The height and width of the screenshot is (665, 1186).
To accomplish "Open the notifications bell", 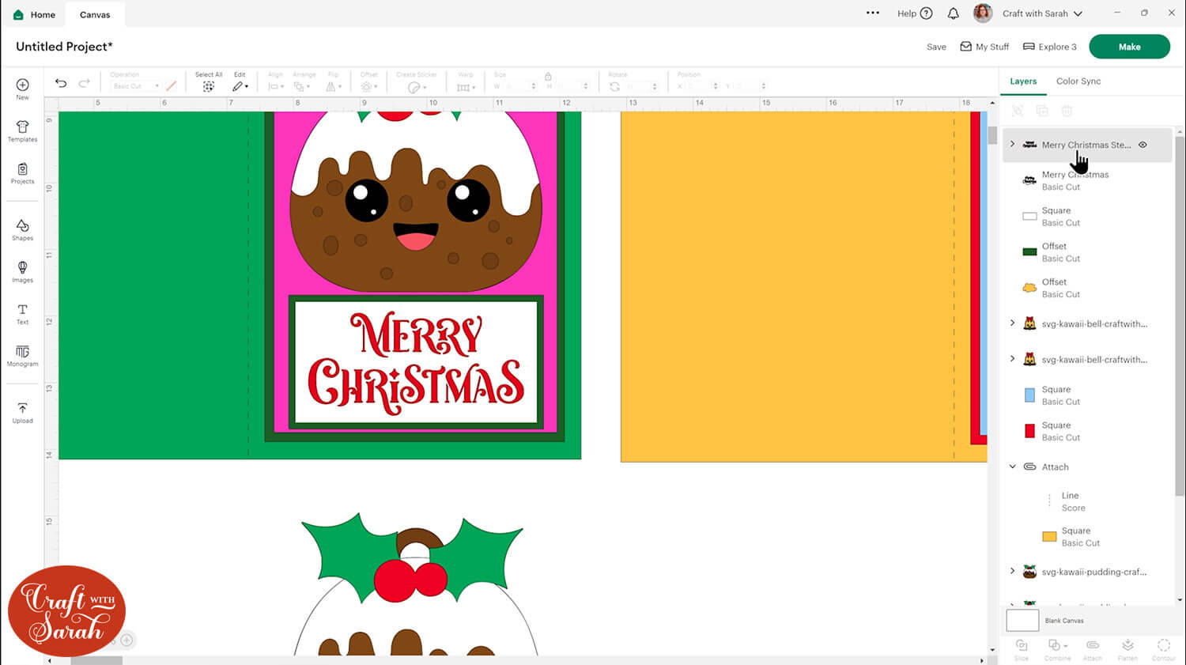I will (953, 13).
